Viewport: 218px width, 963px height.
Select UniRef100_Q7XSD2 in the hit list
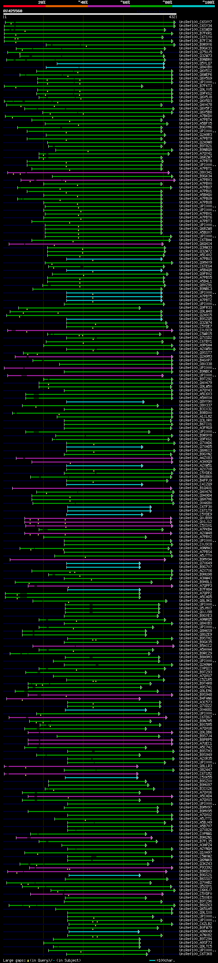pyautogui.click(x=196, y=338)
